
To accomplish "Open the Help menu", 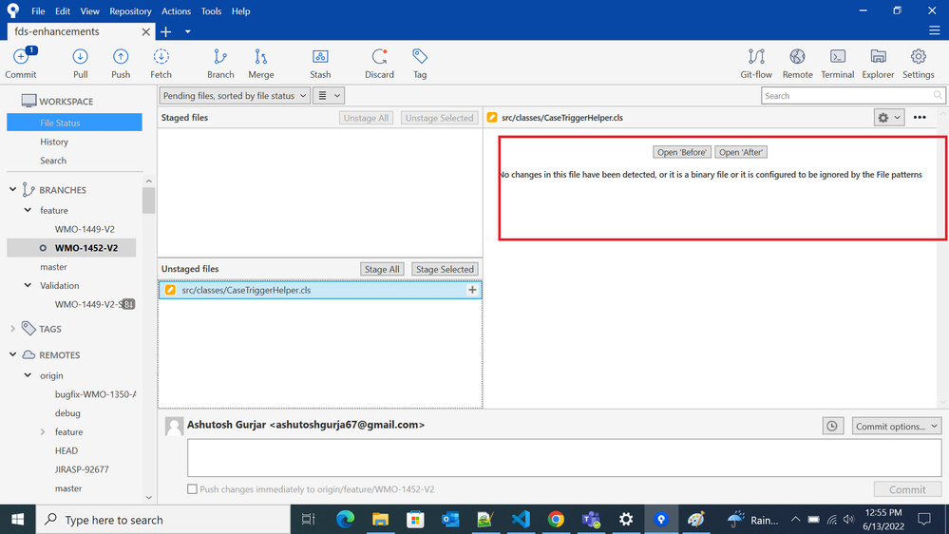I will (x=241, y=10).
